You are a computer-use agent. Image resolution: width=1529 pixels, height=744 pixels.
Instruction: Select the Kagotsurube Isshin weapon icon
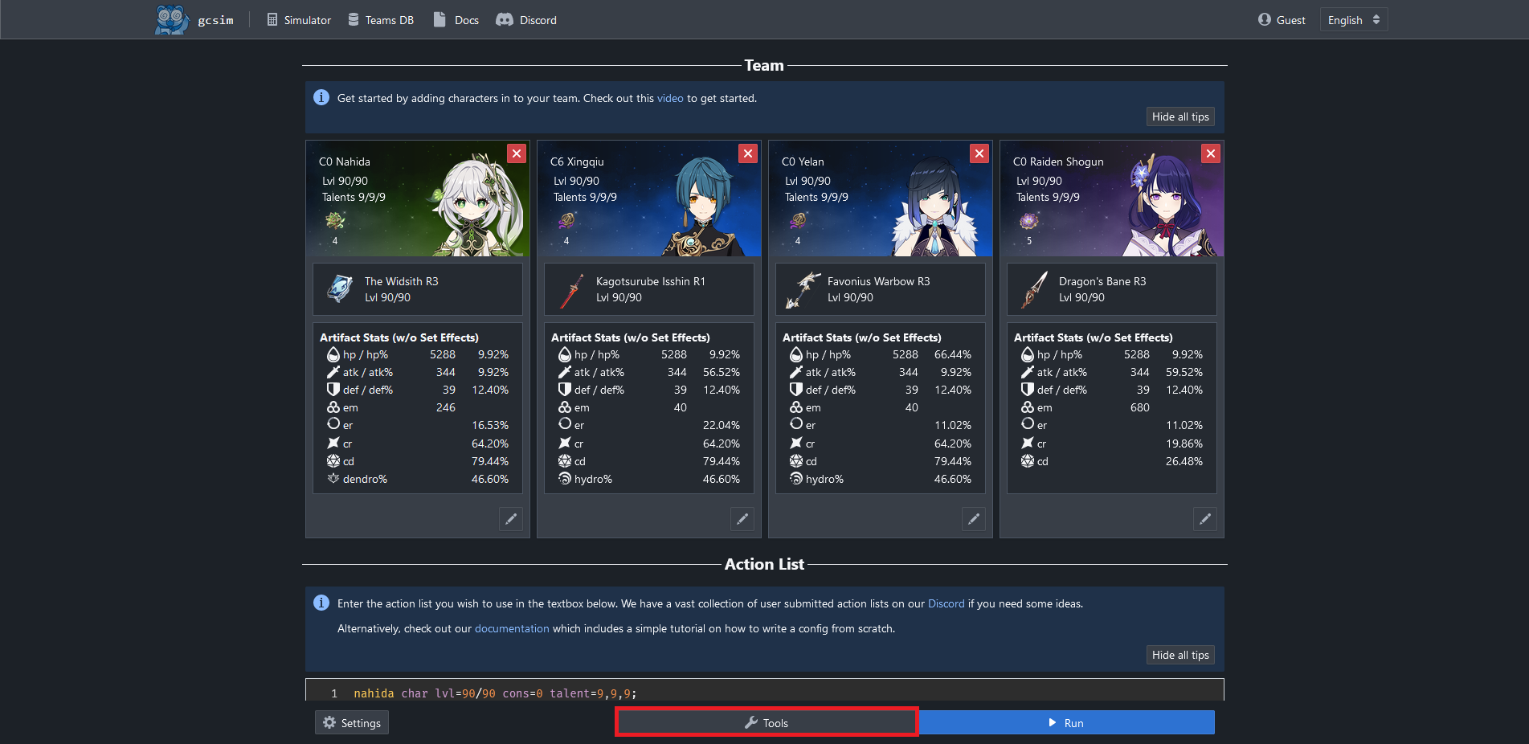coord(571,289)
